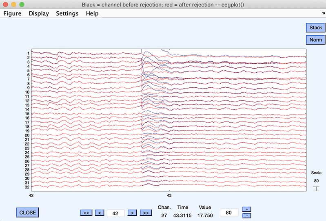326x221 pixels.
Task: Click the time position field showing 42
Action: click(x=115, y=213)
